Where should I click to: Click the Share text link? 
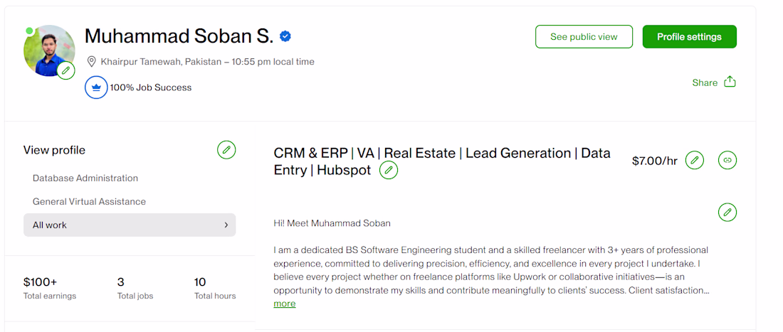click(705, 82)
